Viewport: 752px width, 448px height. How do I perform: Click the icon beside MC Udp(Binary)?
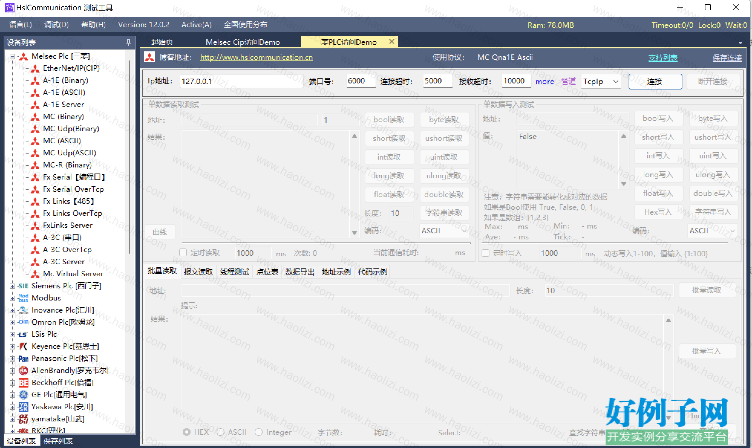click(x=35, y=129)
